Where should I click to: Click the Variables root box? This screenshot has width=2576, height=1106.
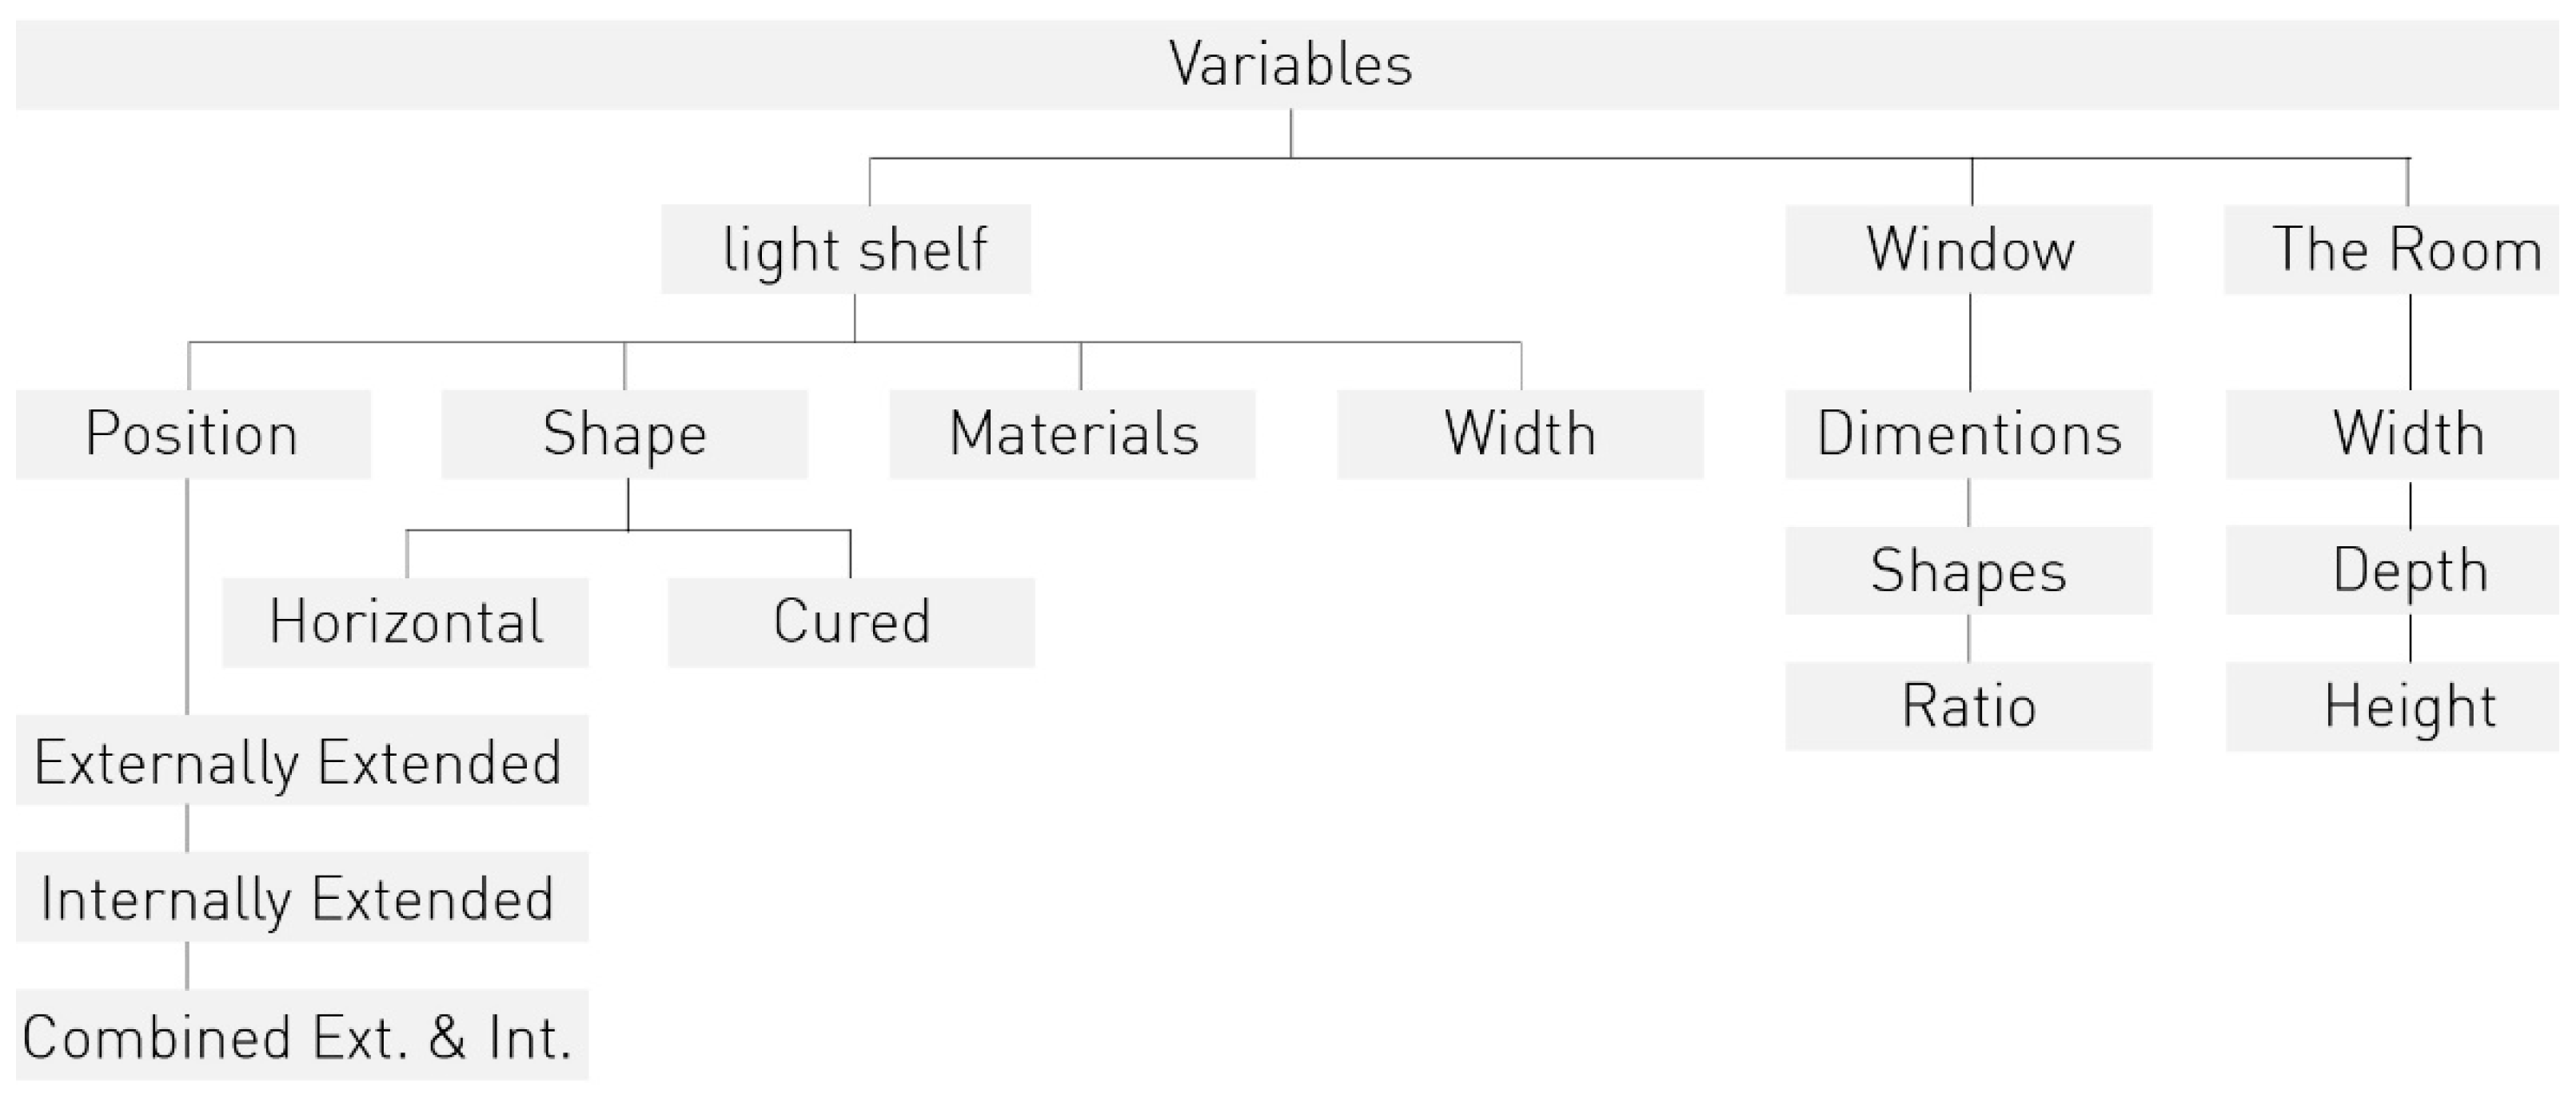(x=1288, y=65)
